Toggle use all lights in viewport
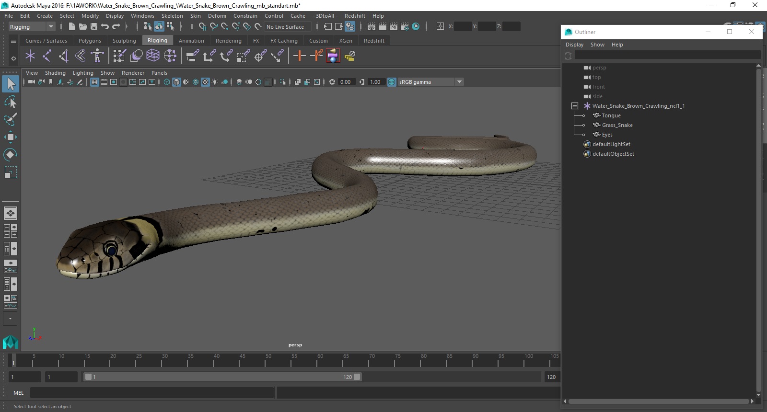Image resolution: width=767 pixels, height=412 pixels. pos(215,82)
